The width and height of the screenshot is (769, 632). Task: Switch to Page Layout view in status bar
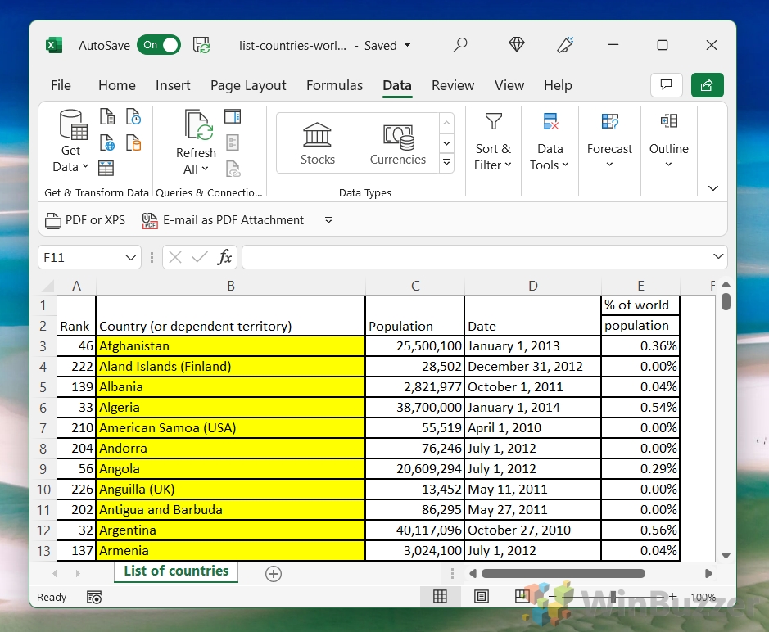tap(480, 595)
